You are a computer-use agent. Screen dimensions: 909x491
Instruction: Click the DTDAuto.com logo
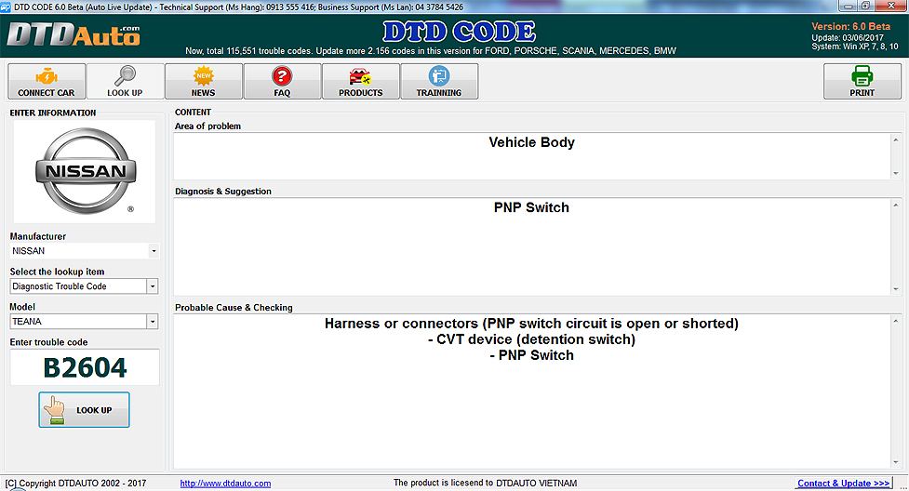tap(74, 35)
